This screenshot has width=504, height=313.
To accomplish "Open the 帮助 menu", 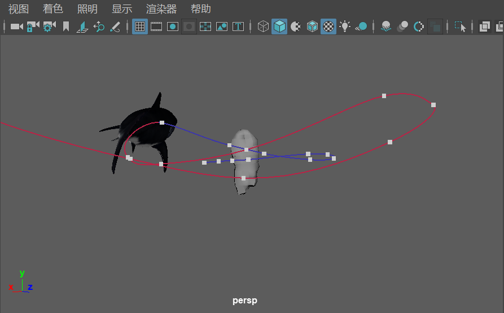I will pos(200,8).
